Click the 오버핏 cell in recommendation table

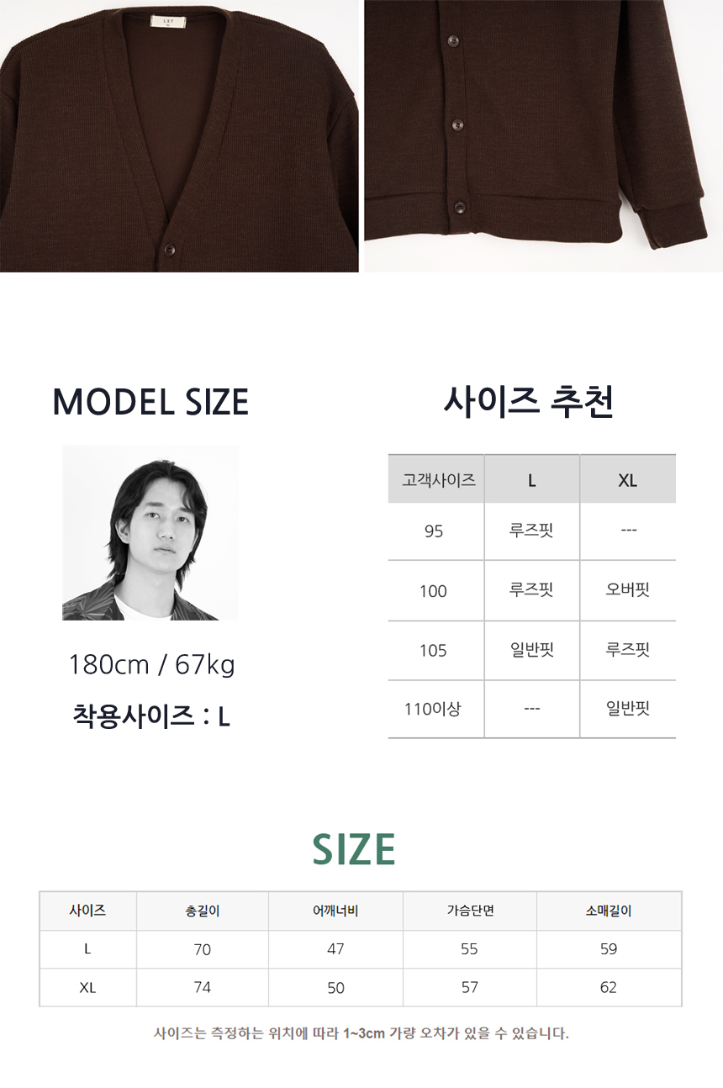click(627, 590)
